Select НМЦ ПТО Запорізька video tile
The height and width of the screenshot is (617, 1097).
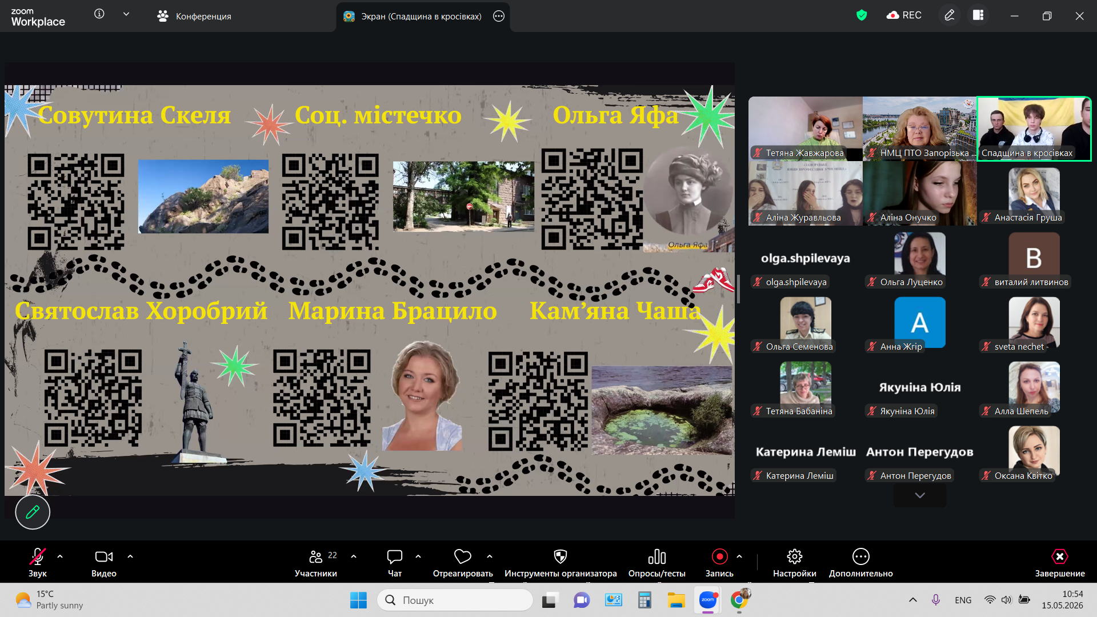919,129
